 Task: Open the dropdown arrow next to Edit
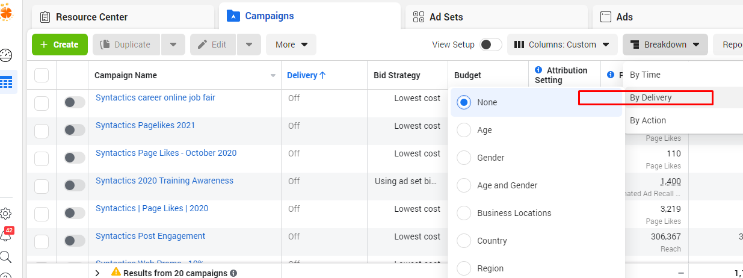pos(249,45)
